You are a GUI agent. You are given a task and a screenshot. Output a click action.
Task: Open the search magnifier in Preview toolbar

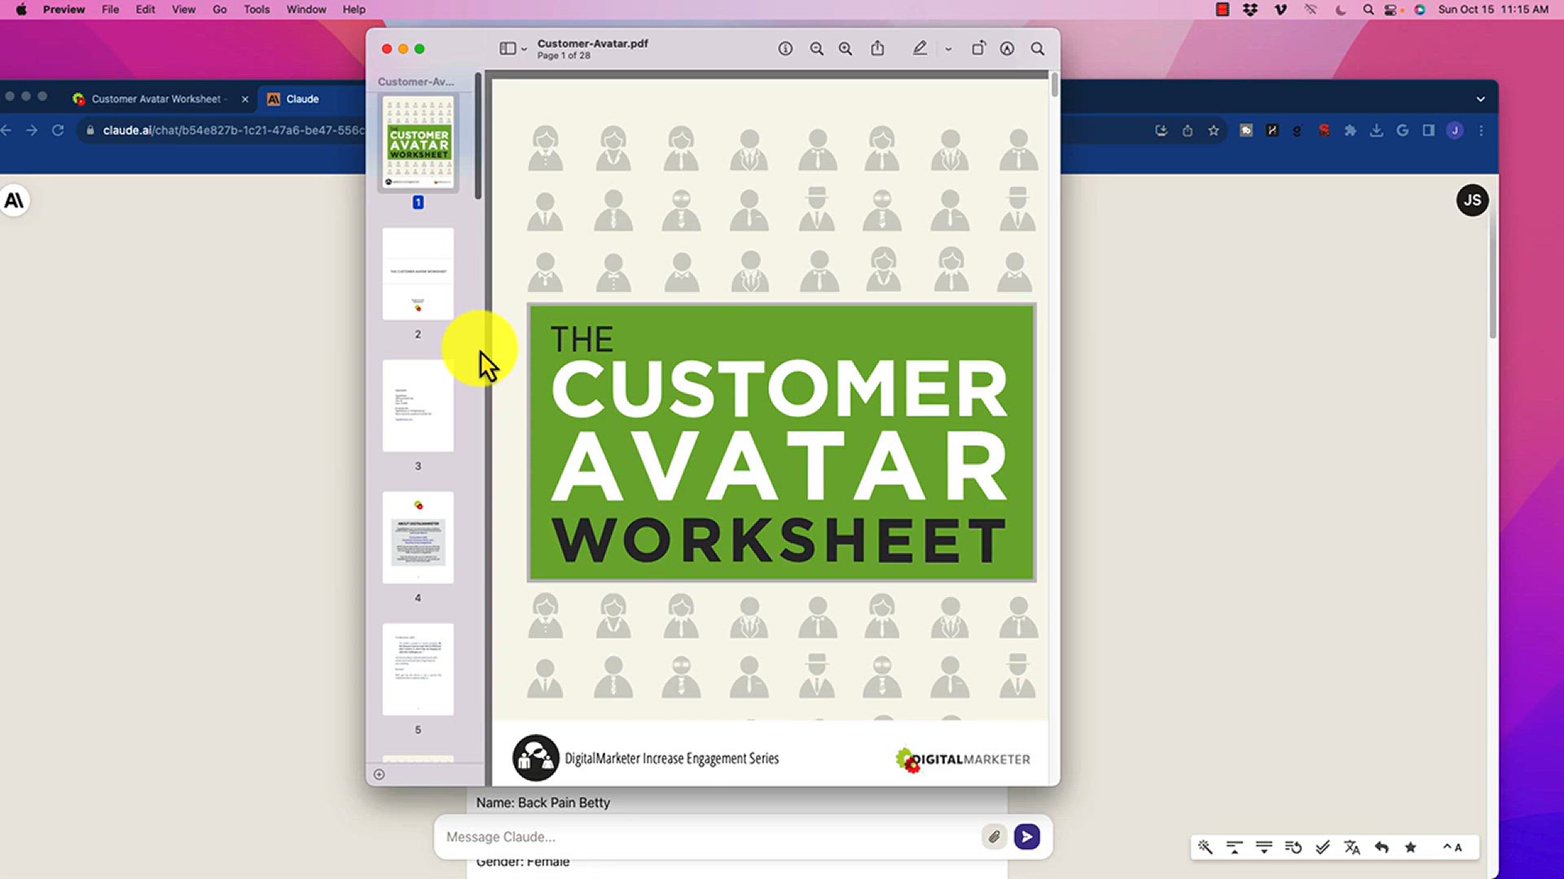(1038, 49)
